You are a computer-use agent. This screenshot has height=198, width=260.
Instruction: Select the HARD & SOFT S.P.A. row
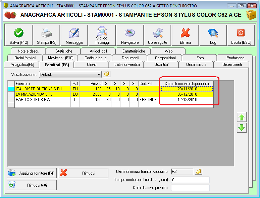tap(111, 99)
